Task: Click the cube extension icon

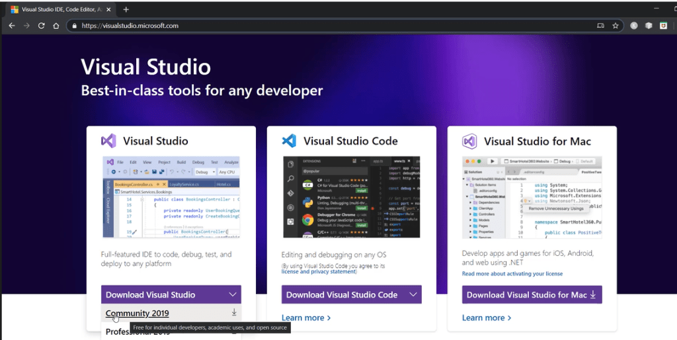Action: pyautogui.click(x=649, y=26)
